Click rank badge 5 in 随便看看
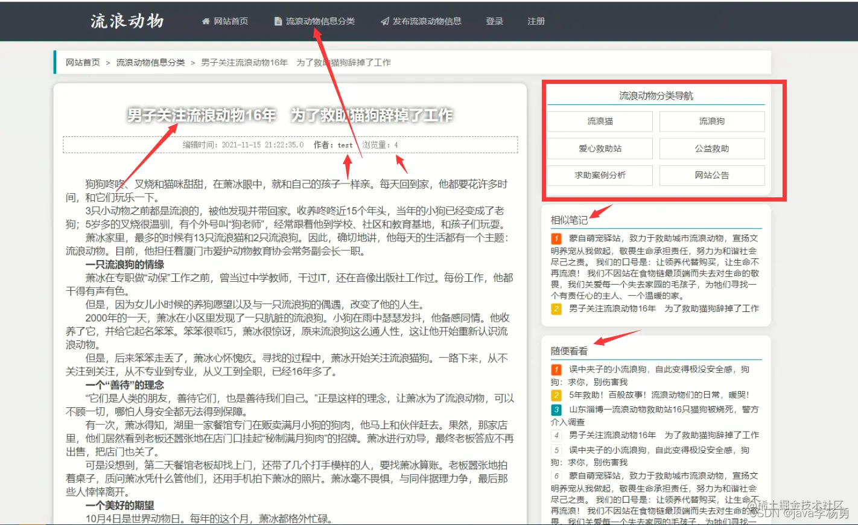This screenshot has width=858, height=525. pyautogui.click(x=556, y=450)
